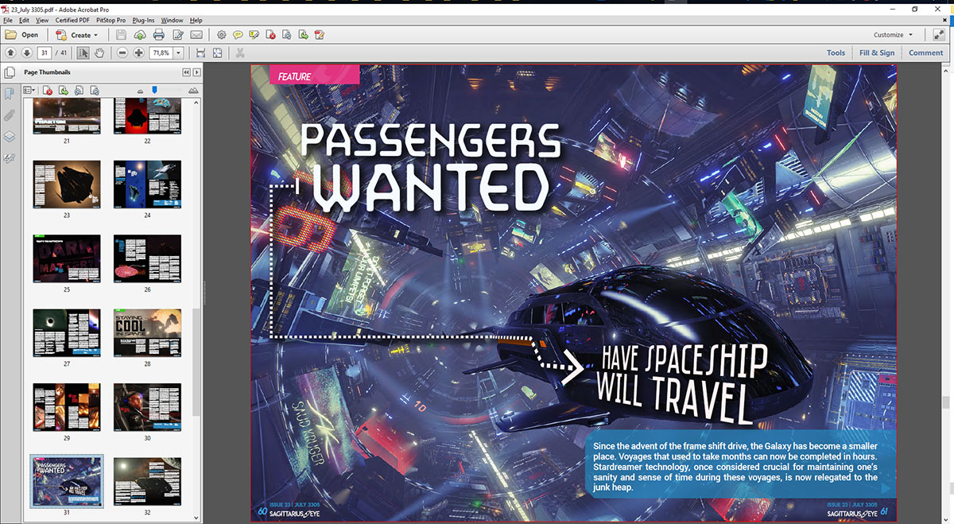Open the thumbnails panel options dropdown
This screenshot has width=954, height=524.
pos(30,91)
